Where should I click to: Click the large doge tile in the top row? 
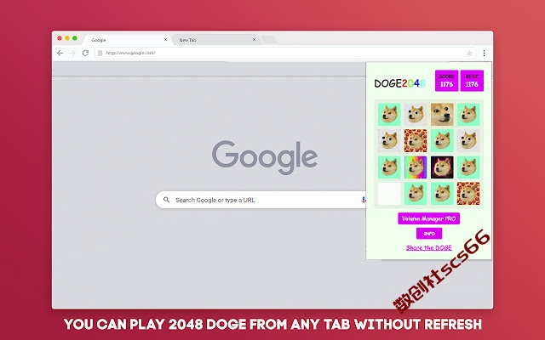(x=442, y=114)
